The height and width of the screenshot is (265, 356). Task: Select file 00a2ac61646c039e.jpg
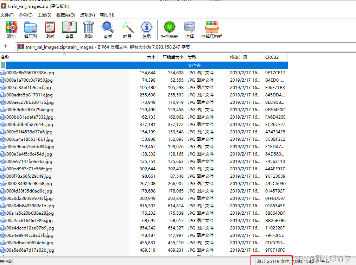click(30, 221)
